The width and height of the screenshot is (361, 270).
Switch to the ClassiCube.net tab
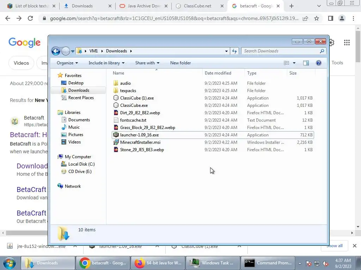pos(197,6)
